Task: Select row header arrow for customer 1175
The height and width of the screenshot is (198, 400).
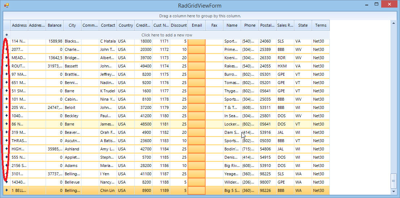Action: [x=7, y=74]
